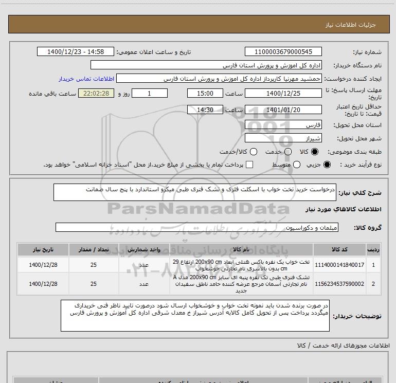Click product code 1114000141840017

click(339, 265)
